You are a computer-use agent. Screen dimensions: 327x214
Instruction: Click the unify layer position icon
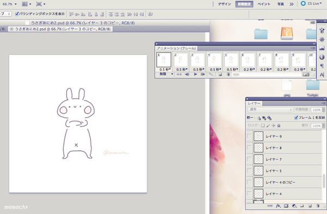(x=259, y=118)
